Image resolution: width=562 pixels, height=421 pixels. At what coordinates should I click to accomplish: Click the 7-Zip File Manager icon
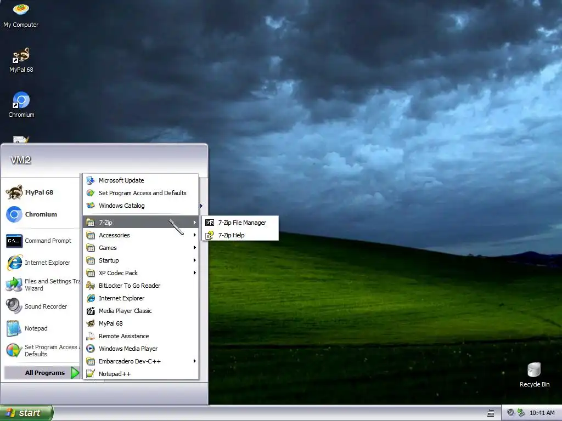210,223
